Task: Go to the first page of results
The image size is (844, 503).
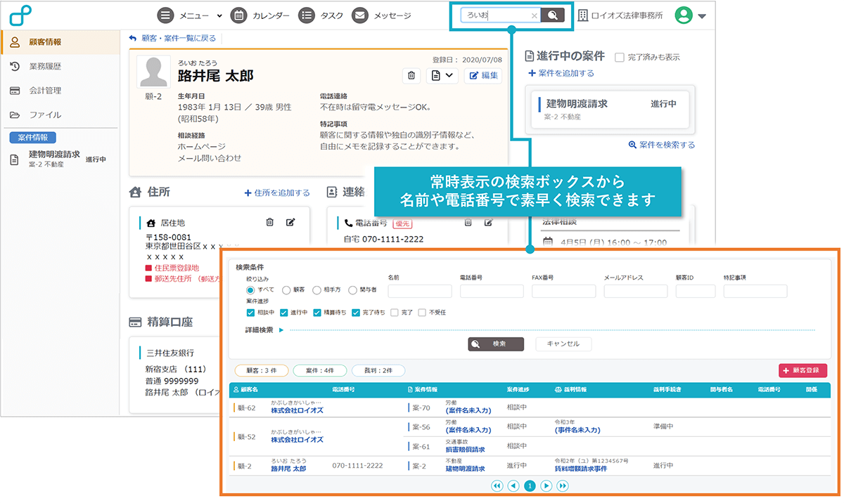Action: (497, 485)
